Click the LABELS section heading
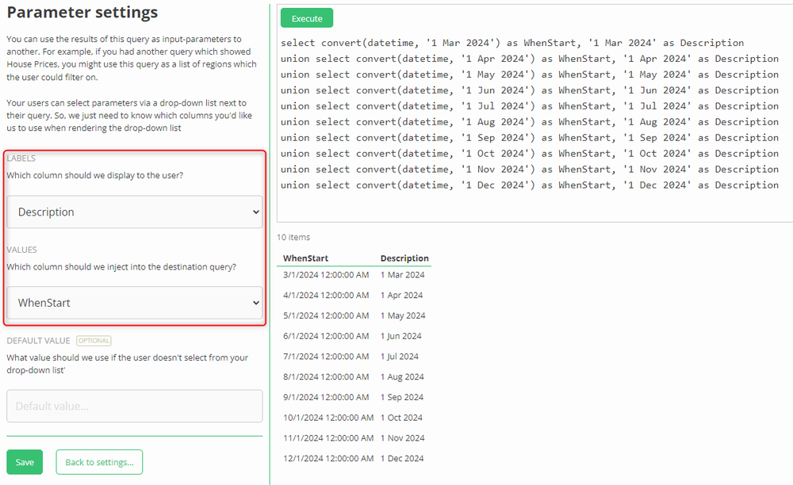 (x=22, y=158)
